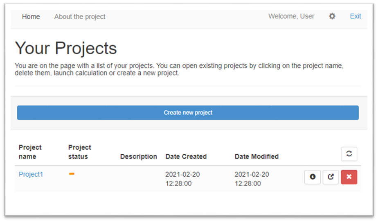Click the Date Created column header
The width and height of the screenshot is (378, 222).
(x=186, y=156)
